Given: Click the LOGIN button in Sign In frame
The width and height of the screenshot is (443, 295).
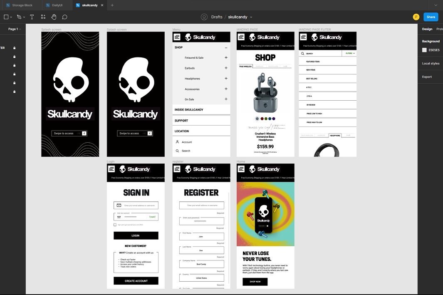Looking at the screenshot, I should click(136, 236).
